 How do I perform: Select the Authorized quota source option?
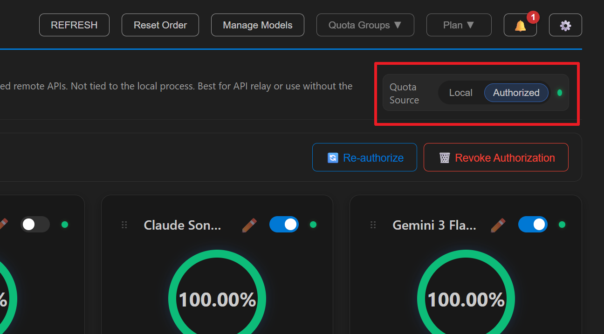[x=516, y=93]
